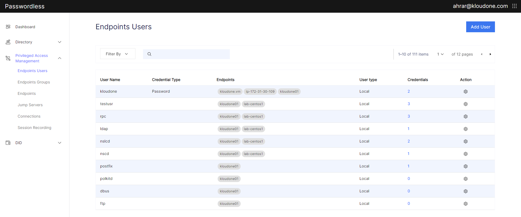Expand the Directory menu chevron
This screenshot has width=521, height=217.
click(60, 42)
